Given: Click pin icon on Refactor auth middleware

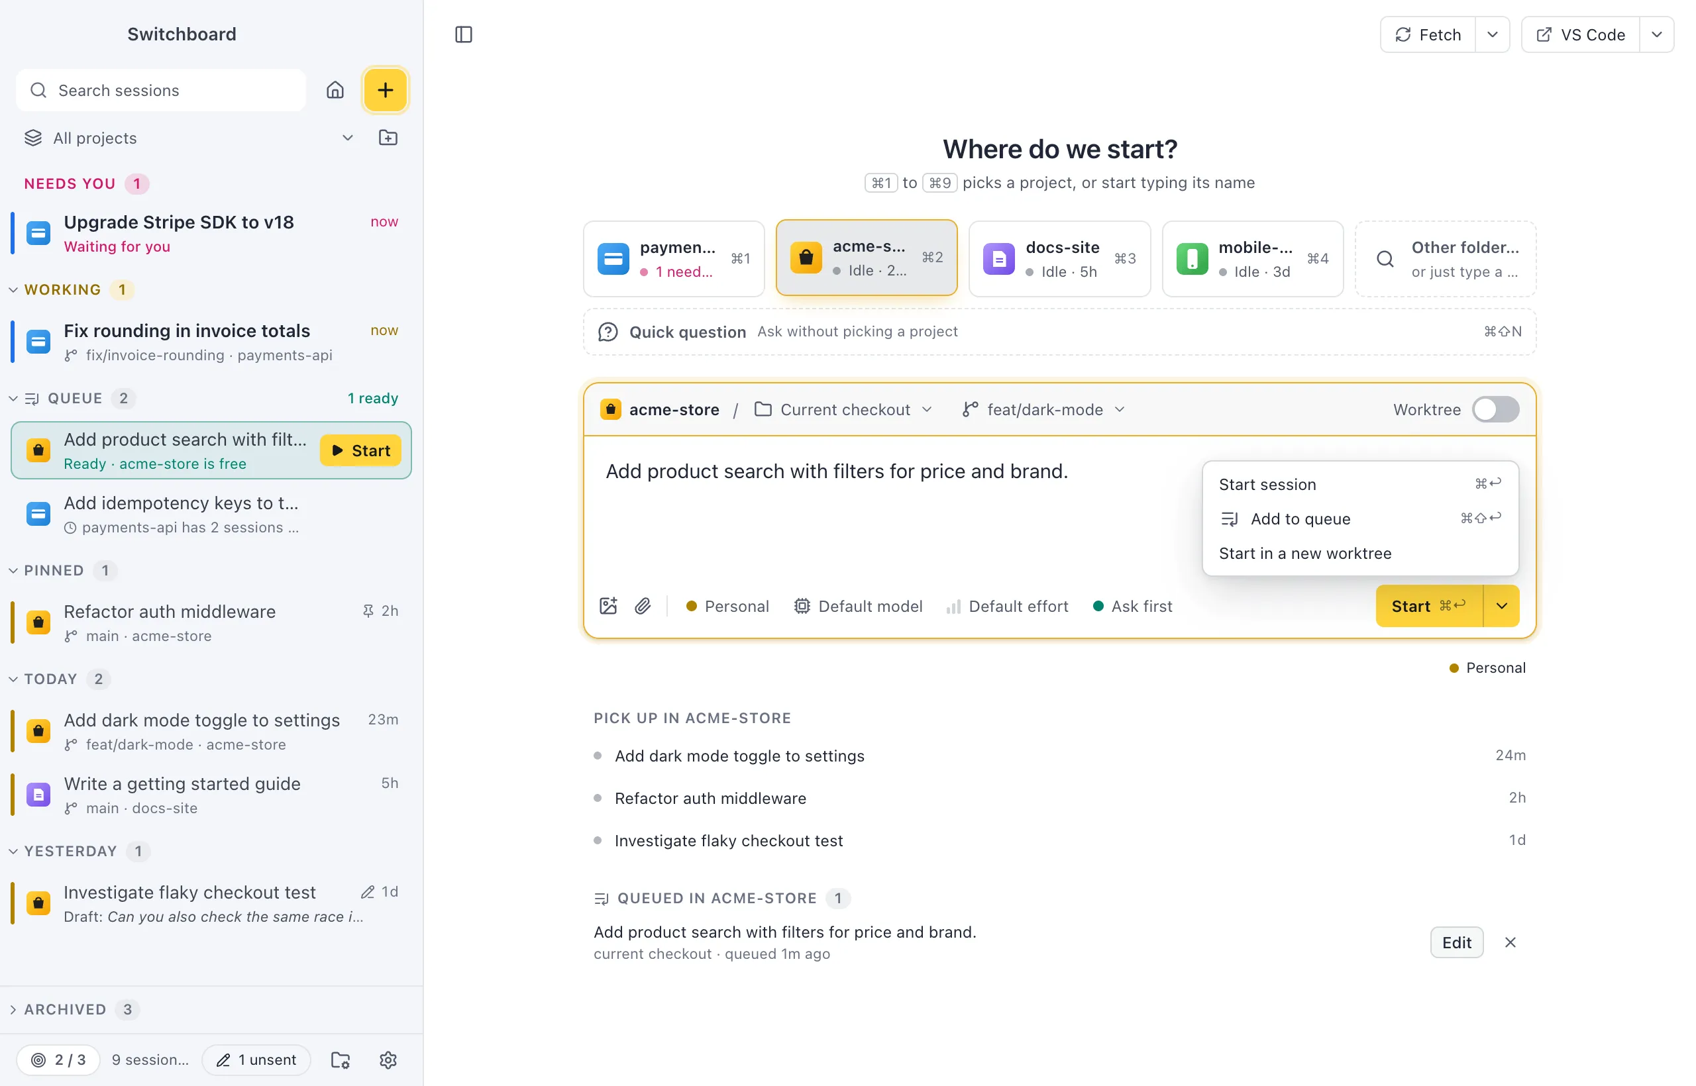Looking at the screenshot, I should pos(368,611).
